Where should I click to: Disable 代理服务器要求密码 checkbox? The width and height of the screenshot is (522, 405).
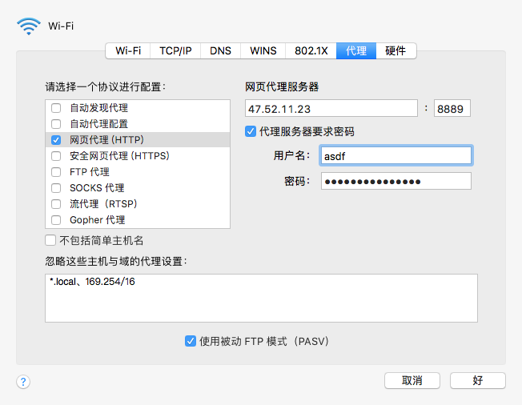pos(251,131)
